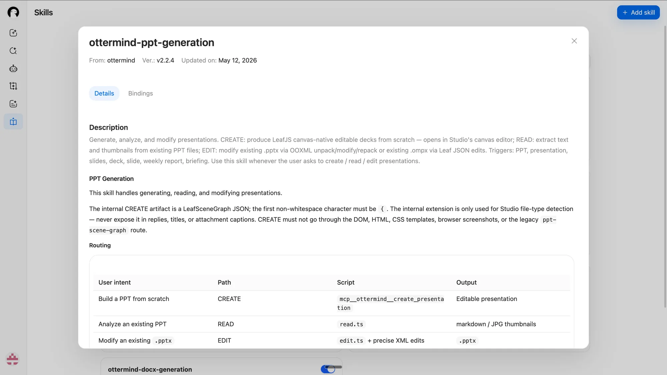The image size is (667, 375).
Task: Switch to the Bindings tab
Action: (x=140, y=93)
